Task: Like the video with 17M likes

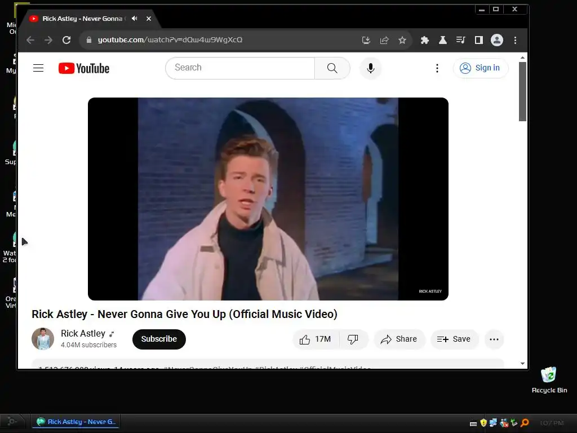Action: pos(316,339)
